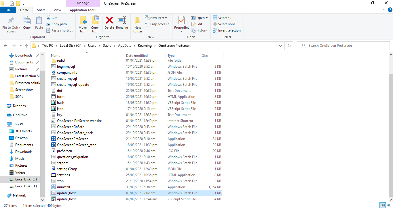Viewport: 393px width, 208px height.
Task: Go up one folder level
Action: (x=27, y=46)
